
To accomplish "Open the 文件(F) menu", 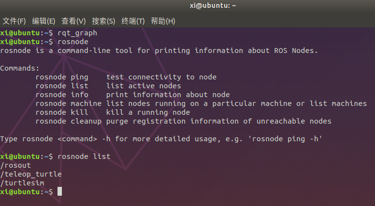I will pyautogui.click(x=14, y=21).
